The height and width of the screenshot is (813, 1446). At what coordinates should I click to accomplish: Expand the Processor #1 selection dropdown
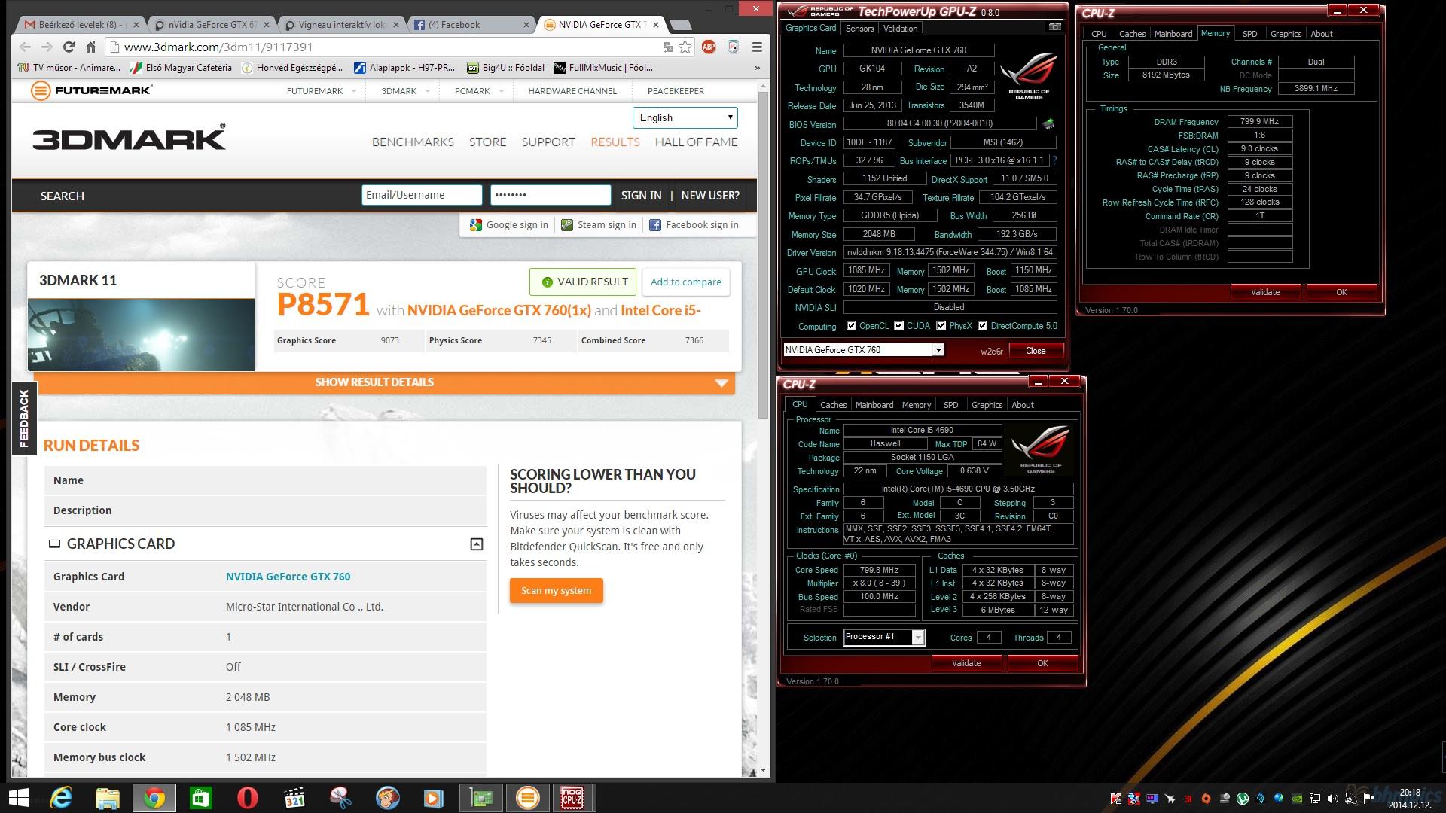coord(917,638)
